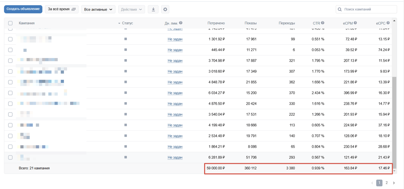Toggle the select-all campaigns checkbox in header
Screen dimensions: 404x189
tap(10, 23)
